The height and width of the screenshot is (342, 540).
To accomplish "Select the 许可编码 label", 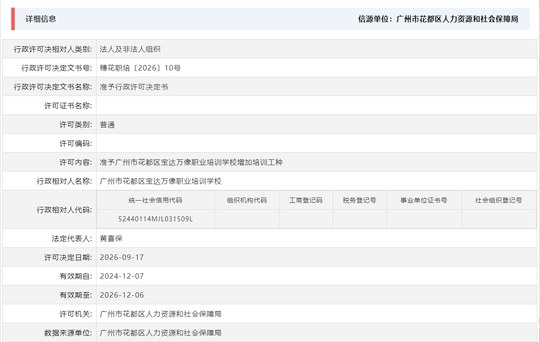I will pyautogui.click(x=75, y=144).
